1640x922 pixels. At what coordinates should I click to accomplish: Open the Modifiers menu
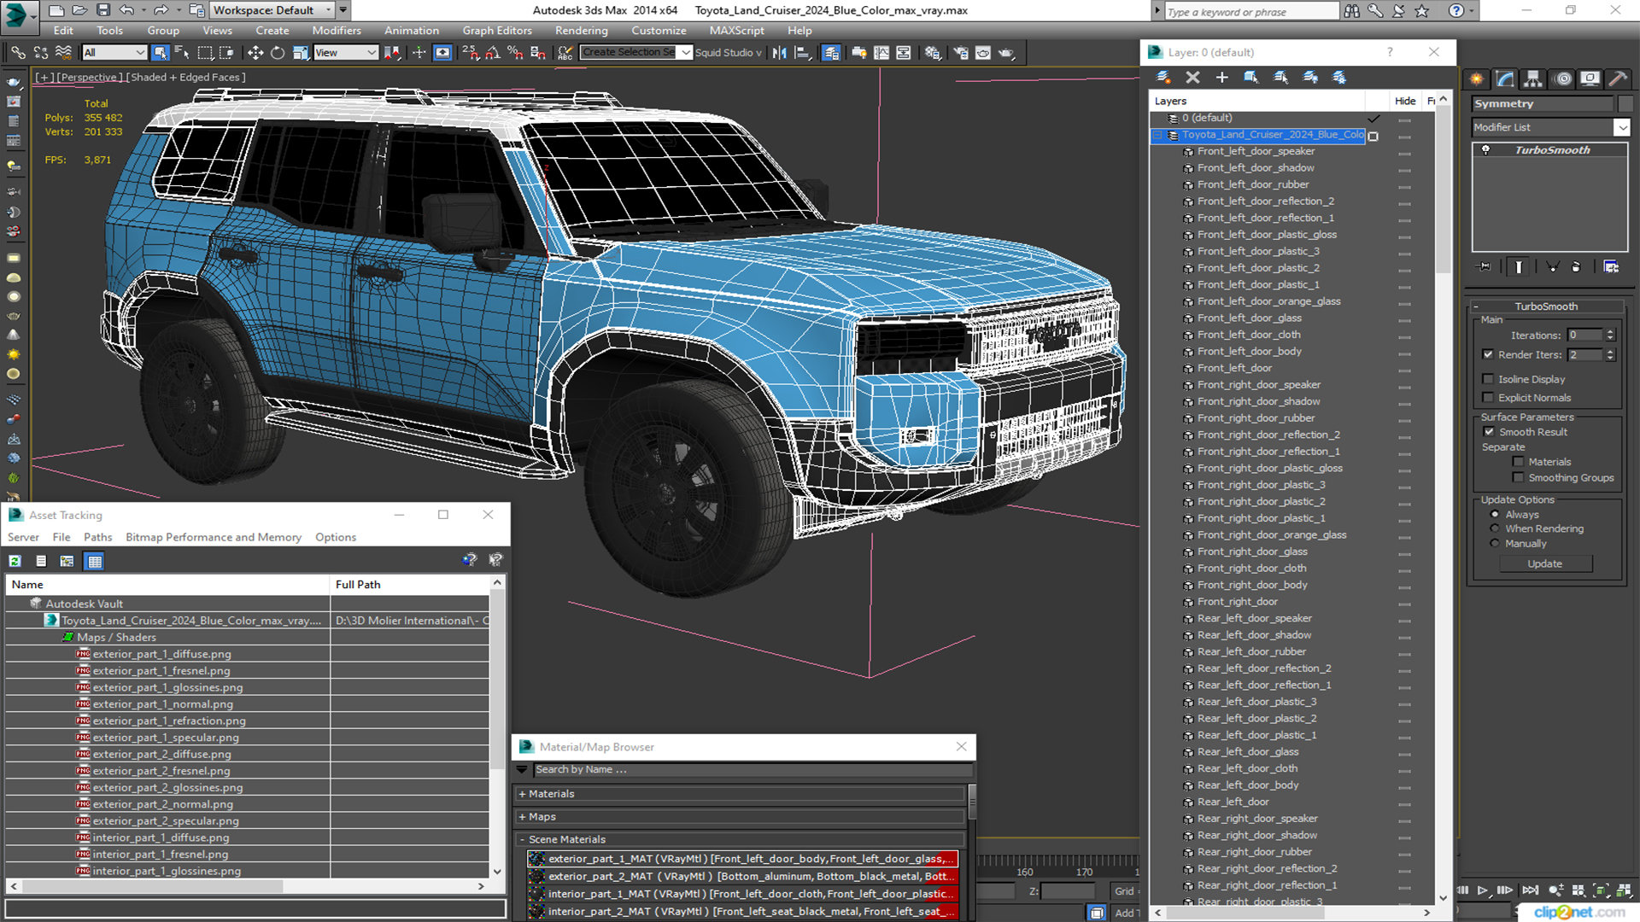(336, 31)
